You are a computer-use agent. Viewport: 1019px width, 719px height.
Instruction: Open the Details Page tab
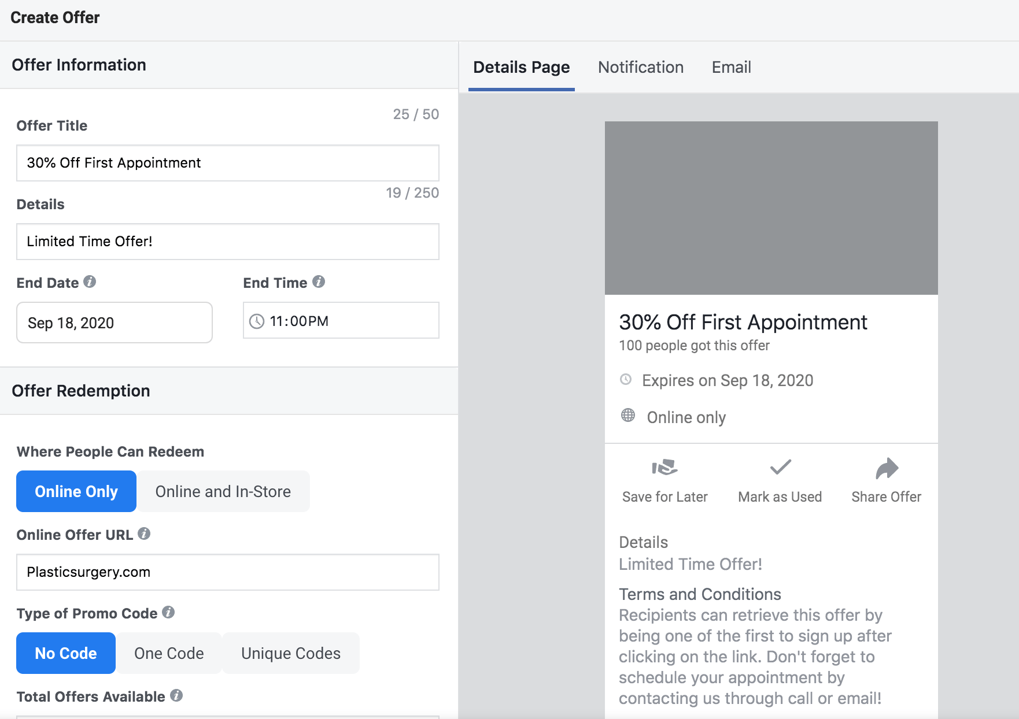click(x=522, y=67)
